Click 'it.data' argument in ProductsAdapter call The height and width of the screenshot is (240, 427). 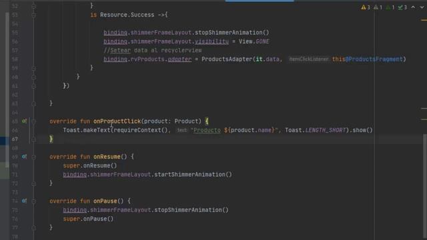point(268,59)
